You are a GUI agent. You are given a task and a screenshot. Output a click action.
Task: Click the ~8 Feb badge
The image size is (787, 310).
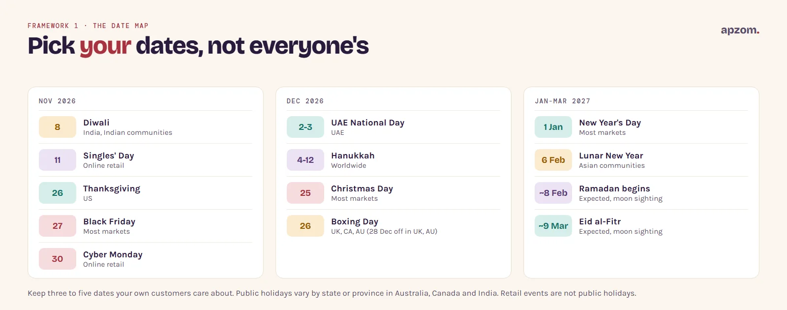[553, 193]
